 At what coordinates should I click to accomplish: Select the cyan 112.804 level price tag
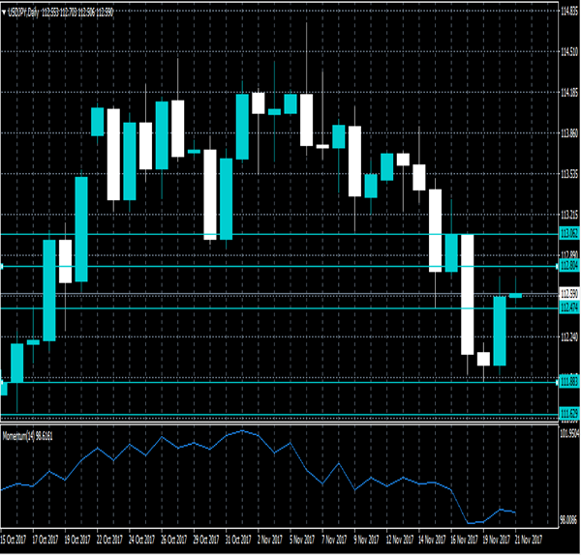[x=569, y=265]
